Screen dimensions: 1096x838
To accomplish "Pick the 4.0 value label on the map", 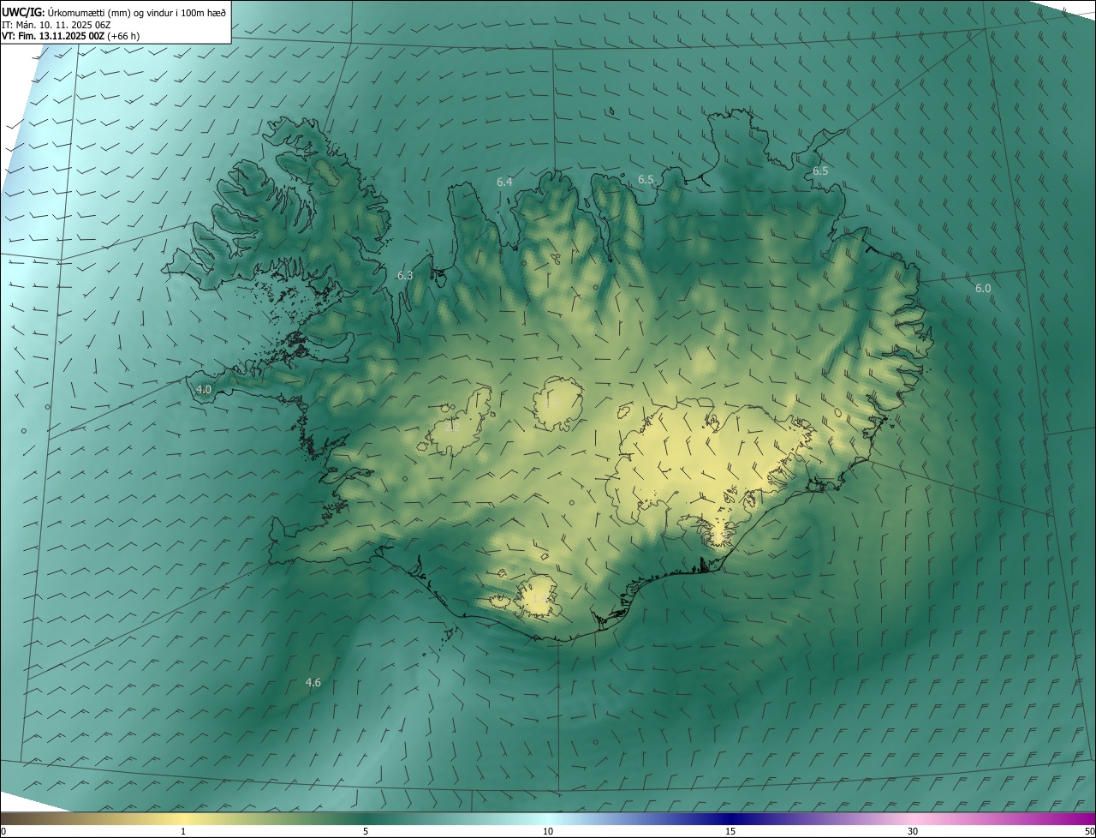I will [x=204, y=389].
